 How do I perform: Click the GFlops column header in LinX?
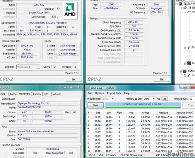coord(145,112)
